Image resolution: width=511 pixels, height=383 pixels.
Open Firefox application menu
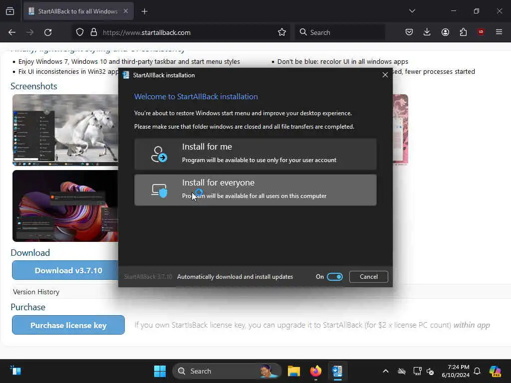point(499,32)
